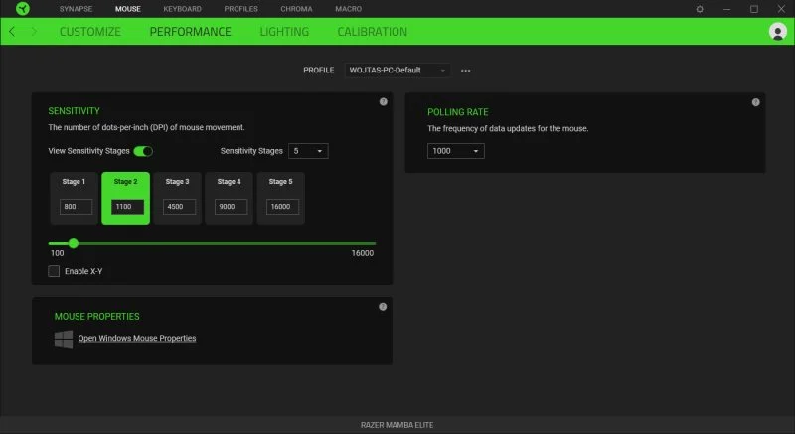
Task: Select the Stage 5 sensitivity card
Action: pos(281,199)
